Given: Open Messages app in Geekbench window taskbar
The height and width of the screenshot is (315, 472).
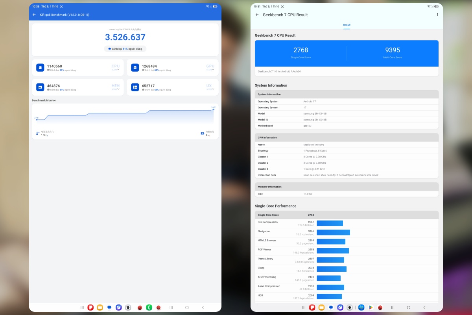Looking at the screenshot, I should [x=331, y=308].
